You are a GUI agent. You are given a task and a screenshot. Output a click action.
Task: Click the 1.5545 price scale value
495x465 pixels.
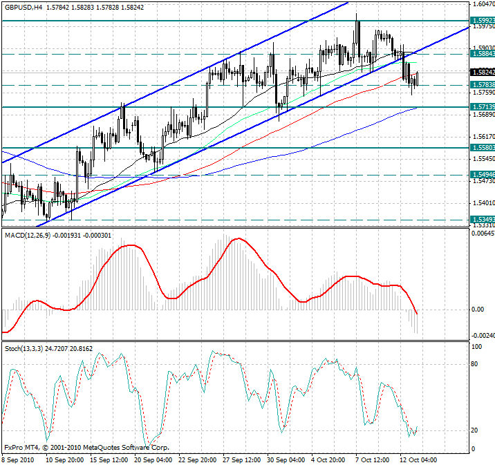tap(484, 159)
